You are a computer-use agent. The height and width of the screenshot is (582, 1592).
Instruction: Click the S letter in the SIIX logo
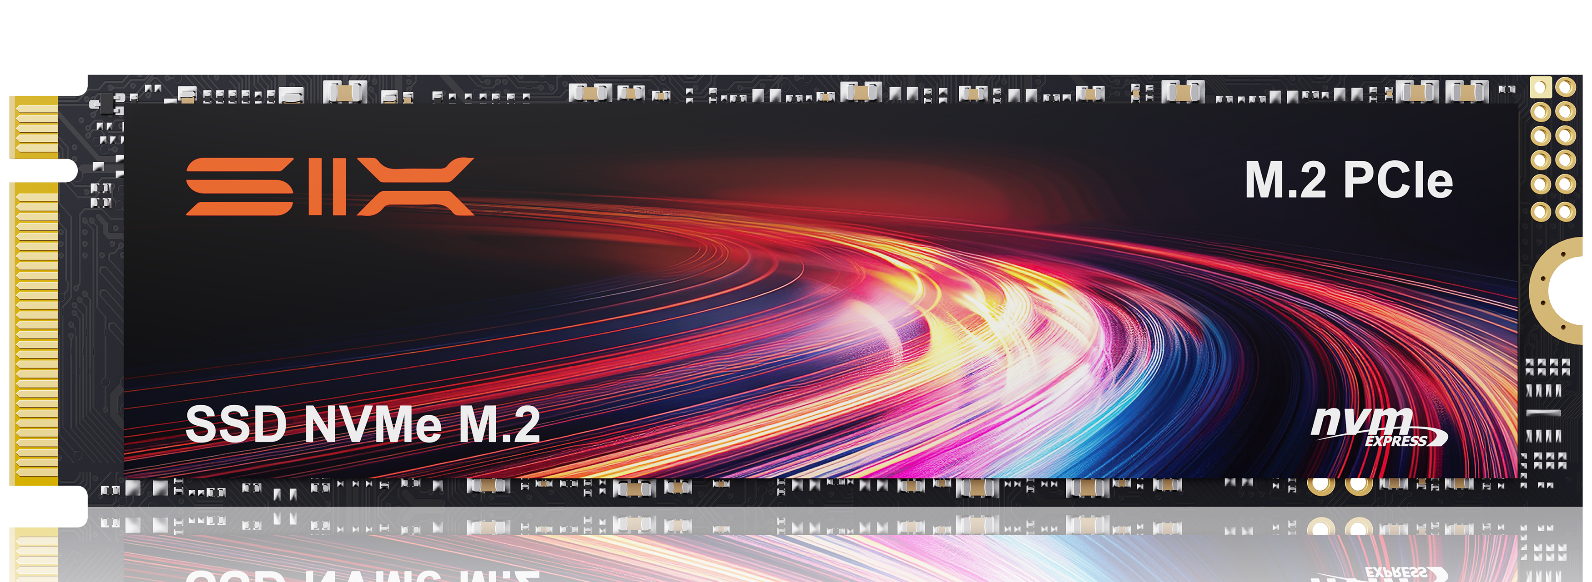(x=240, y=186)
